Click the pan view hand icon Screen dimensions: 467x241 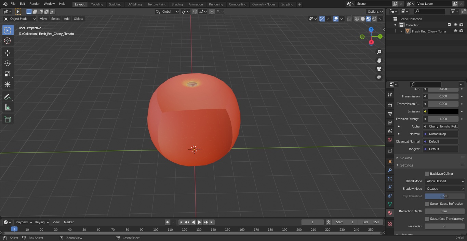click(x=379, y=61)
